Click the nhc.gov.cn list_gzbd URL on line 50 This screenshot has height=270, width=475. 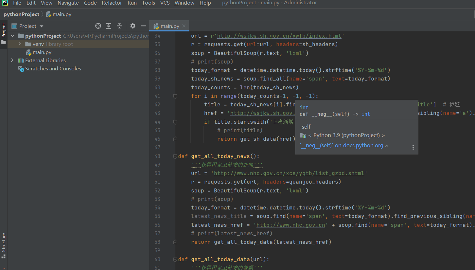pyautogui.click(x=289, y=173)
